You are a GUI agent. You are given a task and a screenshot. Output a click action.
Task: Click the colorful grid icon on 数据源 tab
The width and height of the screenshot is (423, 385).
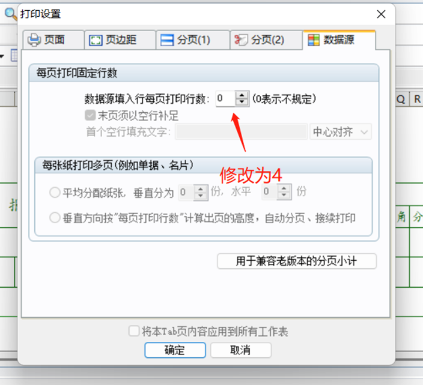[x=314, y=40]
